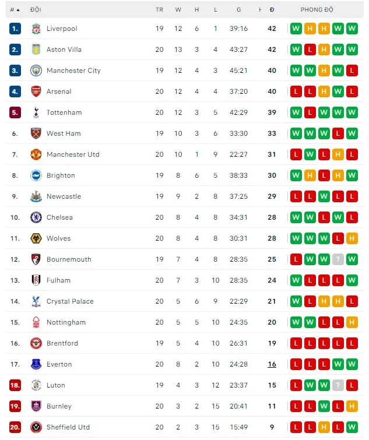
Task: Click the Wolves club crest
Action: (x=36, y=238)
